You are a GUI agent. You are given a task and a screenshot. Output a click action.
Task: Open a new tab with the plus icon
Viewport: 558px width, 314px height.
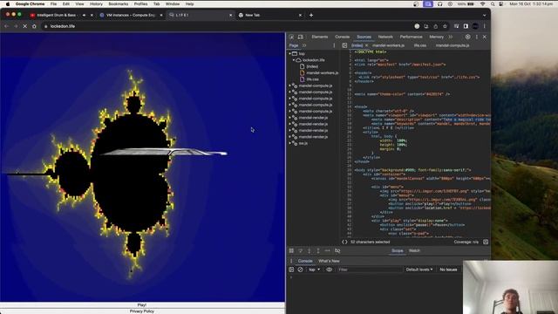point(311,16)
